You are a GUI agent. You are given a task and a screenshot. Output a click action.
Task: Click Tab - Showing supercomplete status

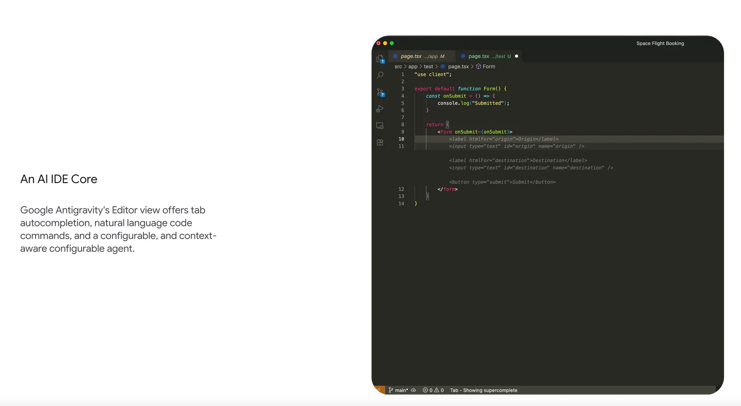[484, 390]
